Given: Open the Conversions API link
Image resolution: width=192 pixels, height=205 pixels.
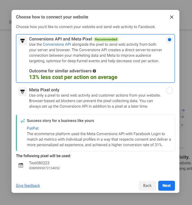Looking at the screenshot, I should (x=57, y=45).
